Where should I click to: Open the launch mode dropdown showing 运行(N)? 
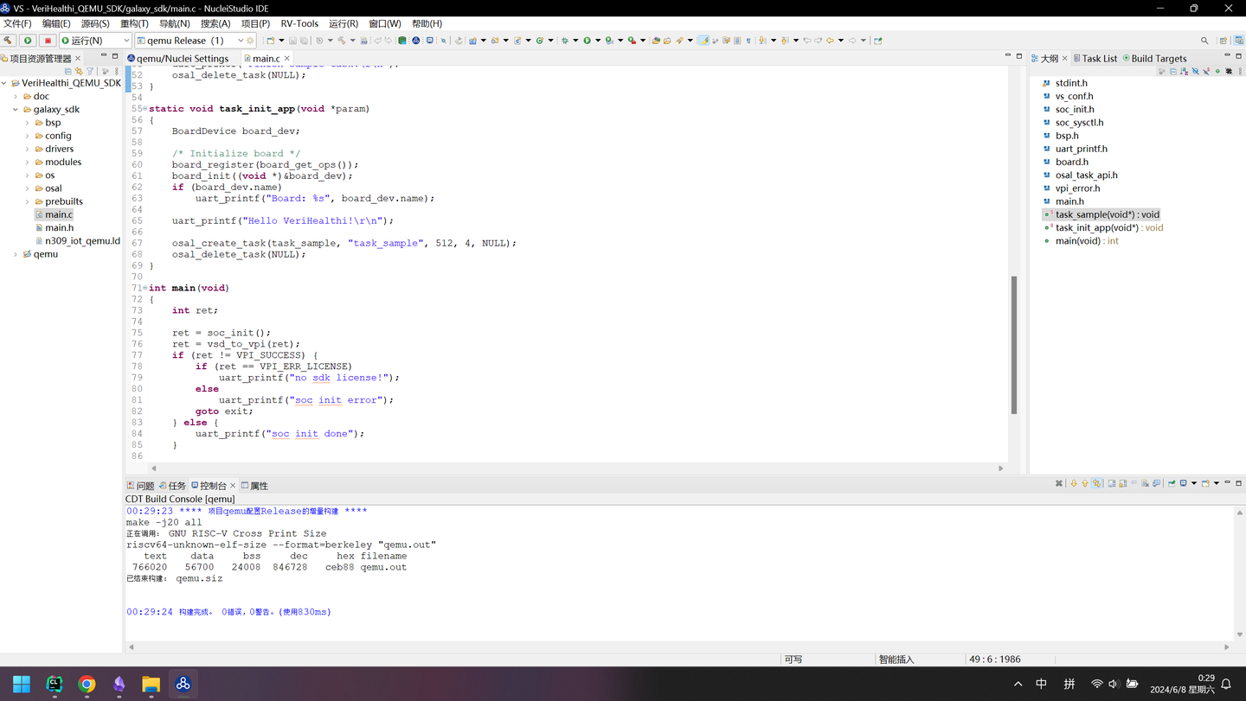pyautogui.click(x=95, y=41)
